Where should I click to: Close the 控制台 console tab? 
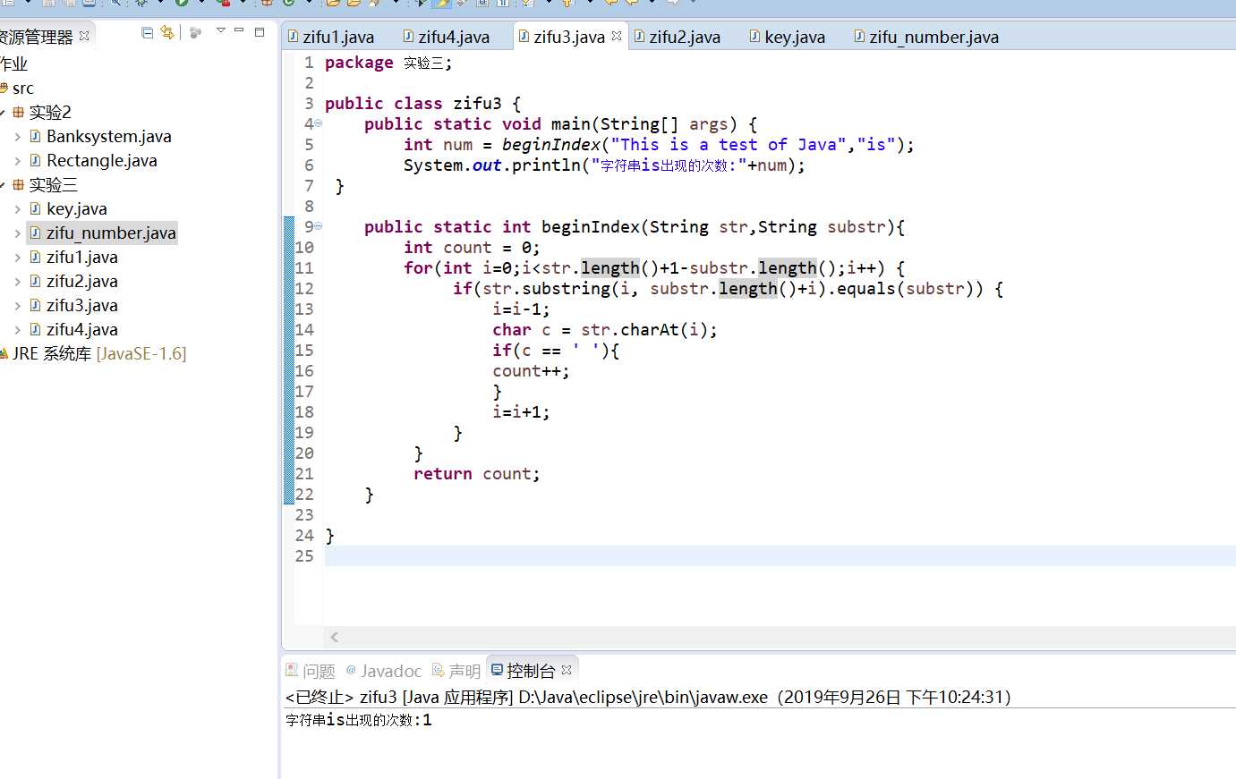click(x=567, y=669)
